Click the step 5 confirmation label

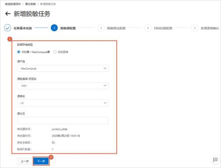210,28
